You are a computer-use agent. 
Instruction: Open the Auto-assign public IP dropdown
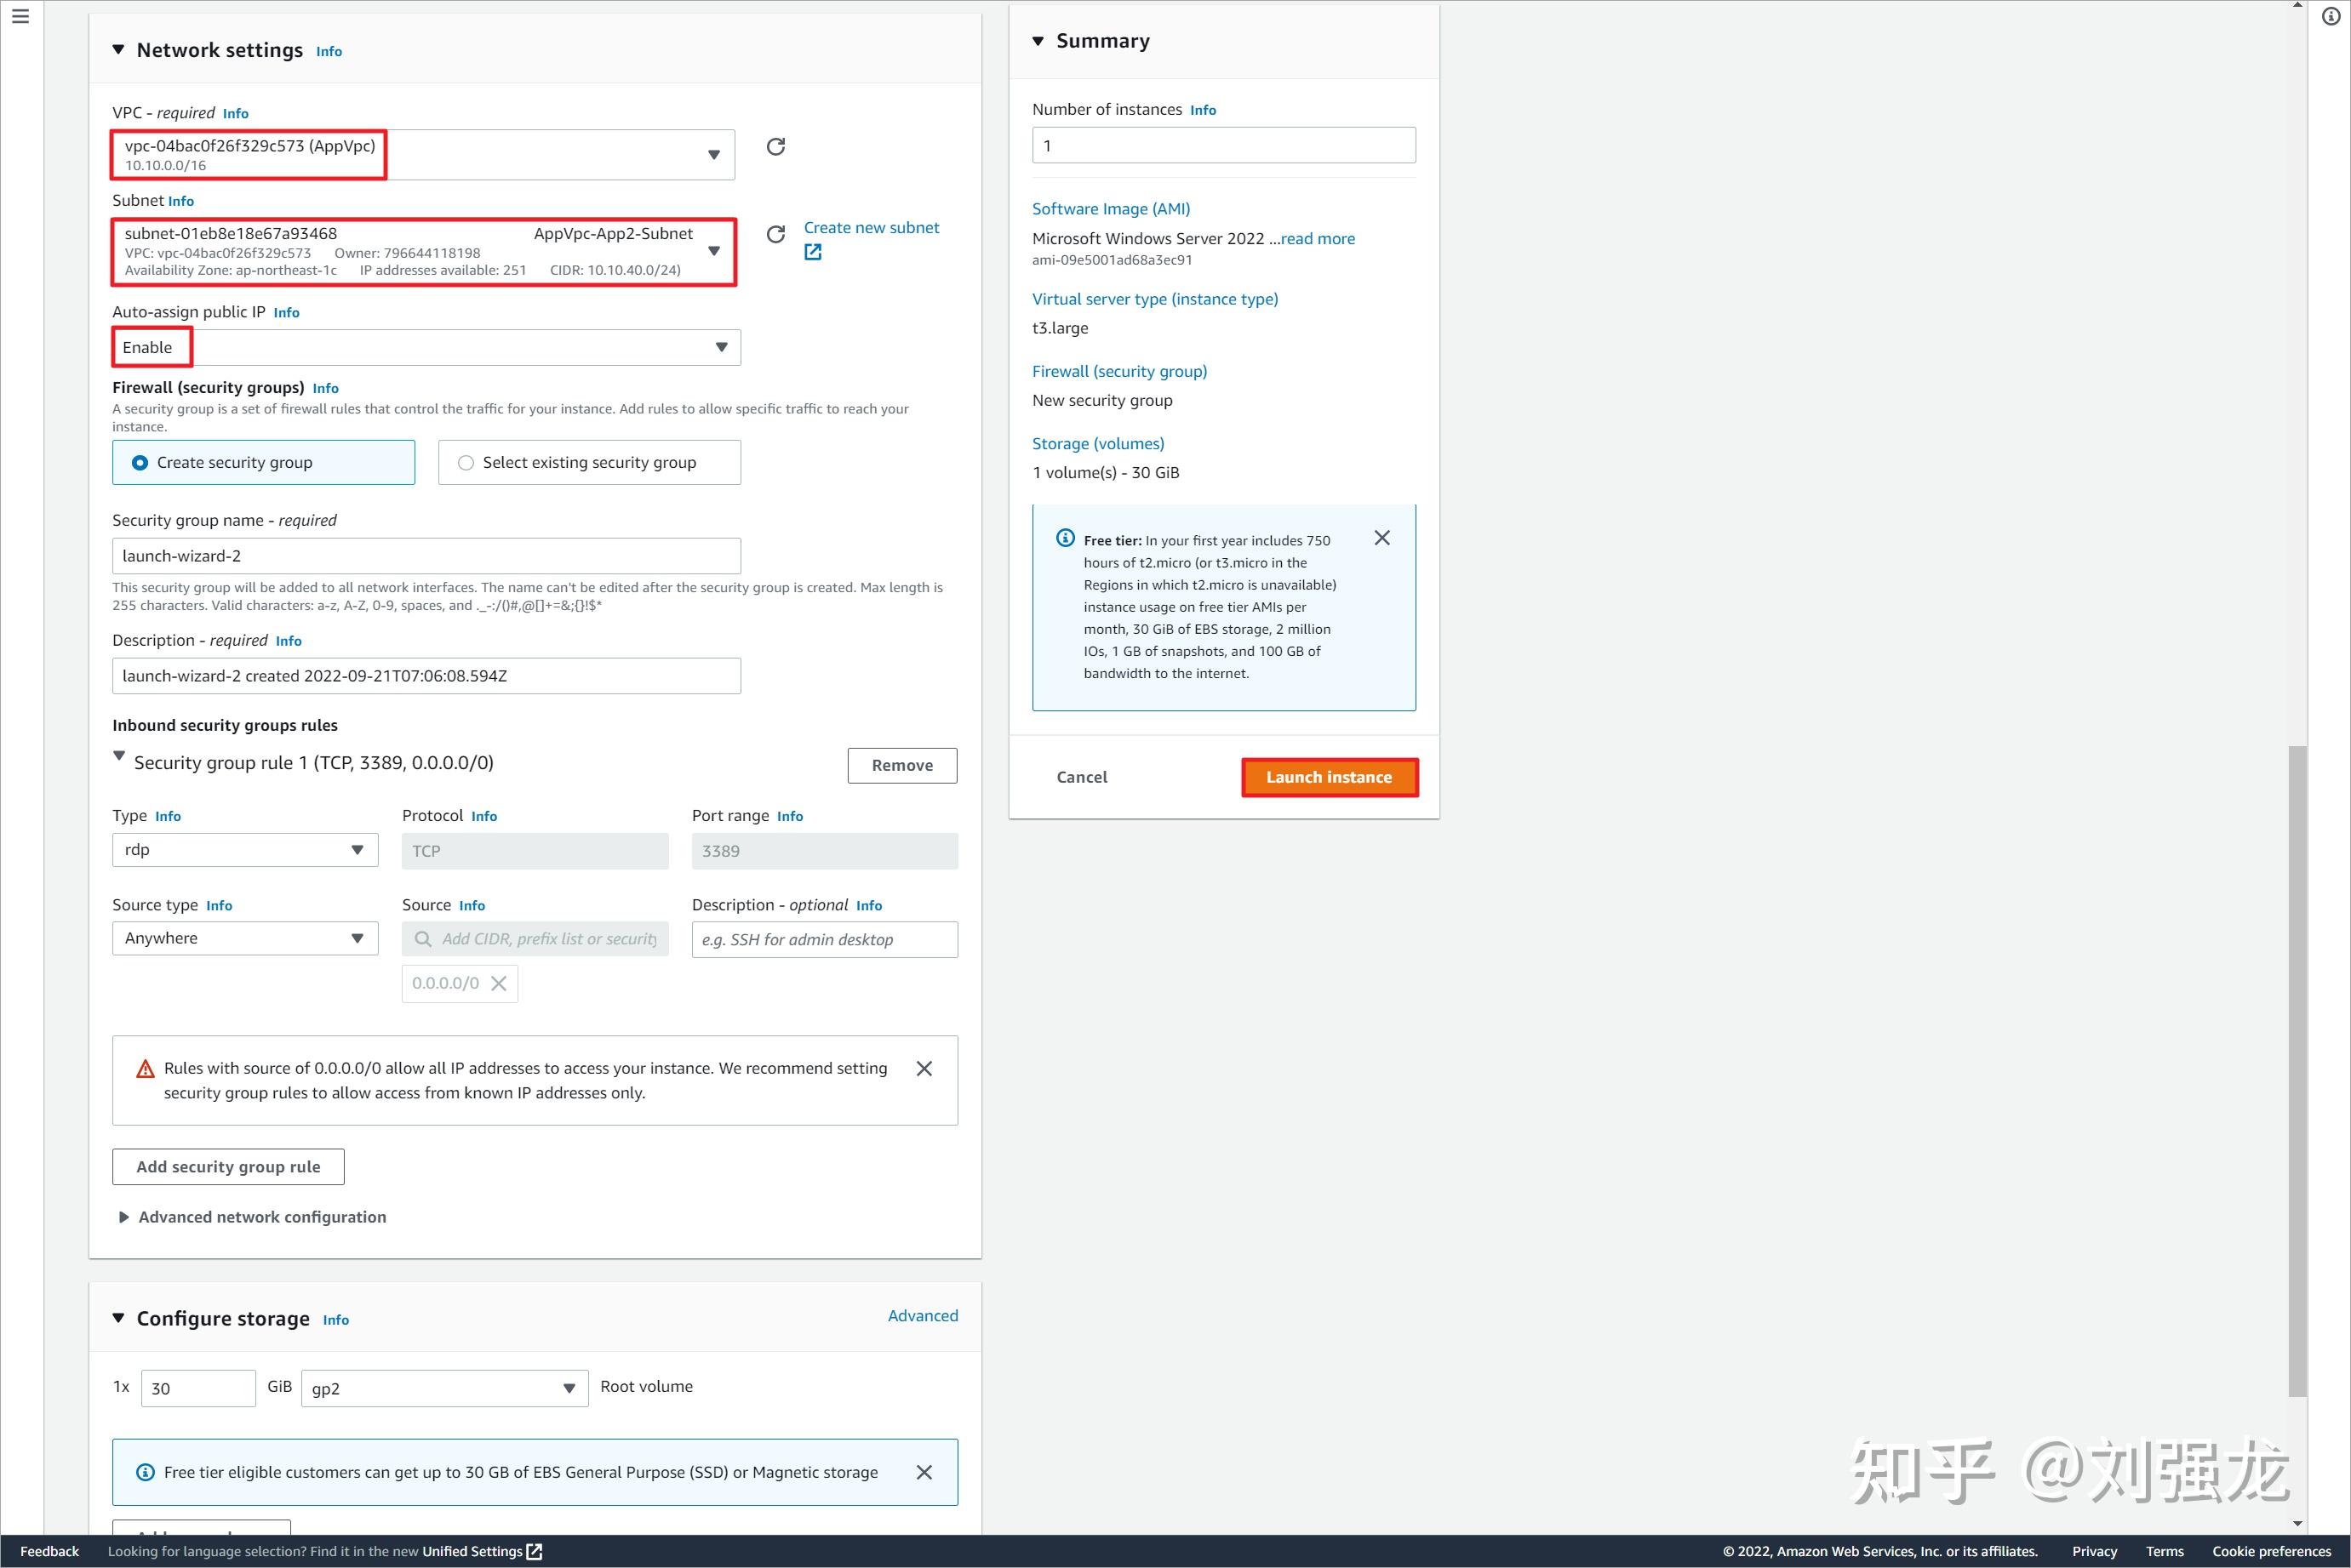point(723,347)
